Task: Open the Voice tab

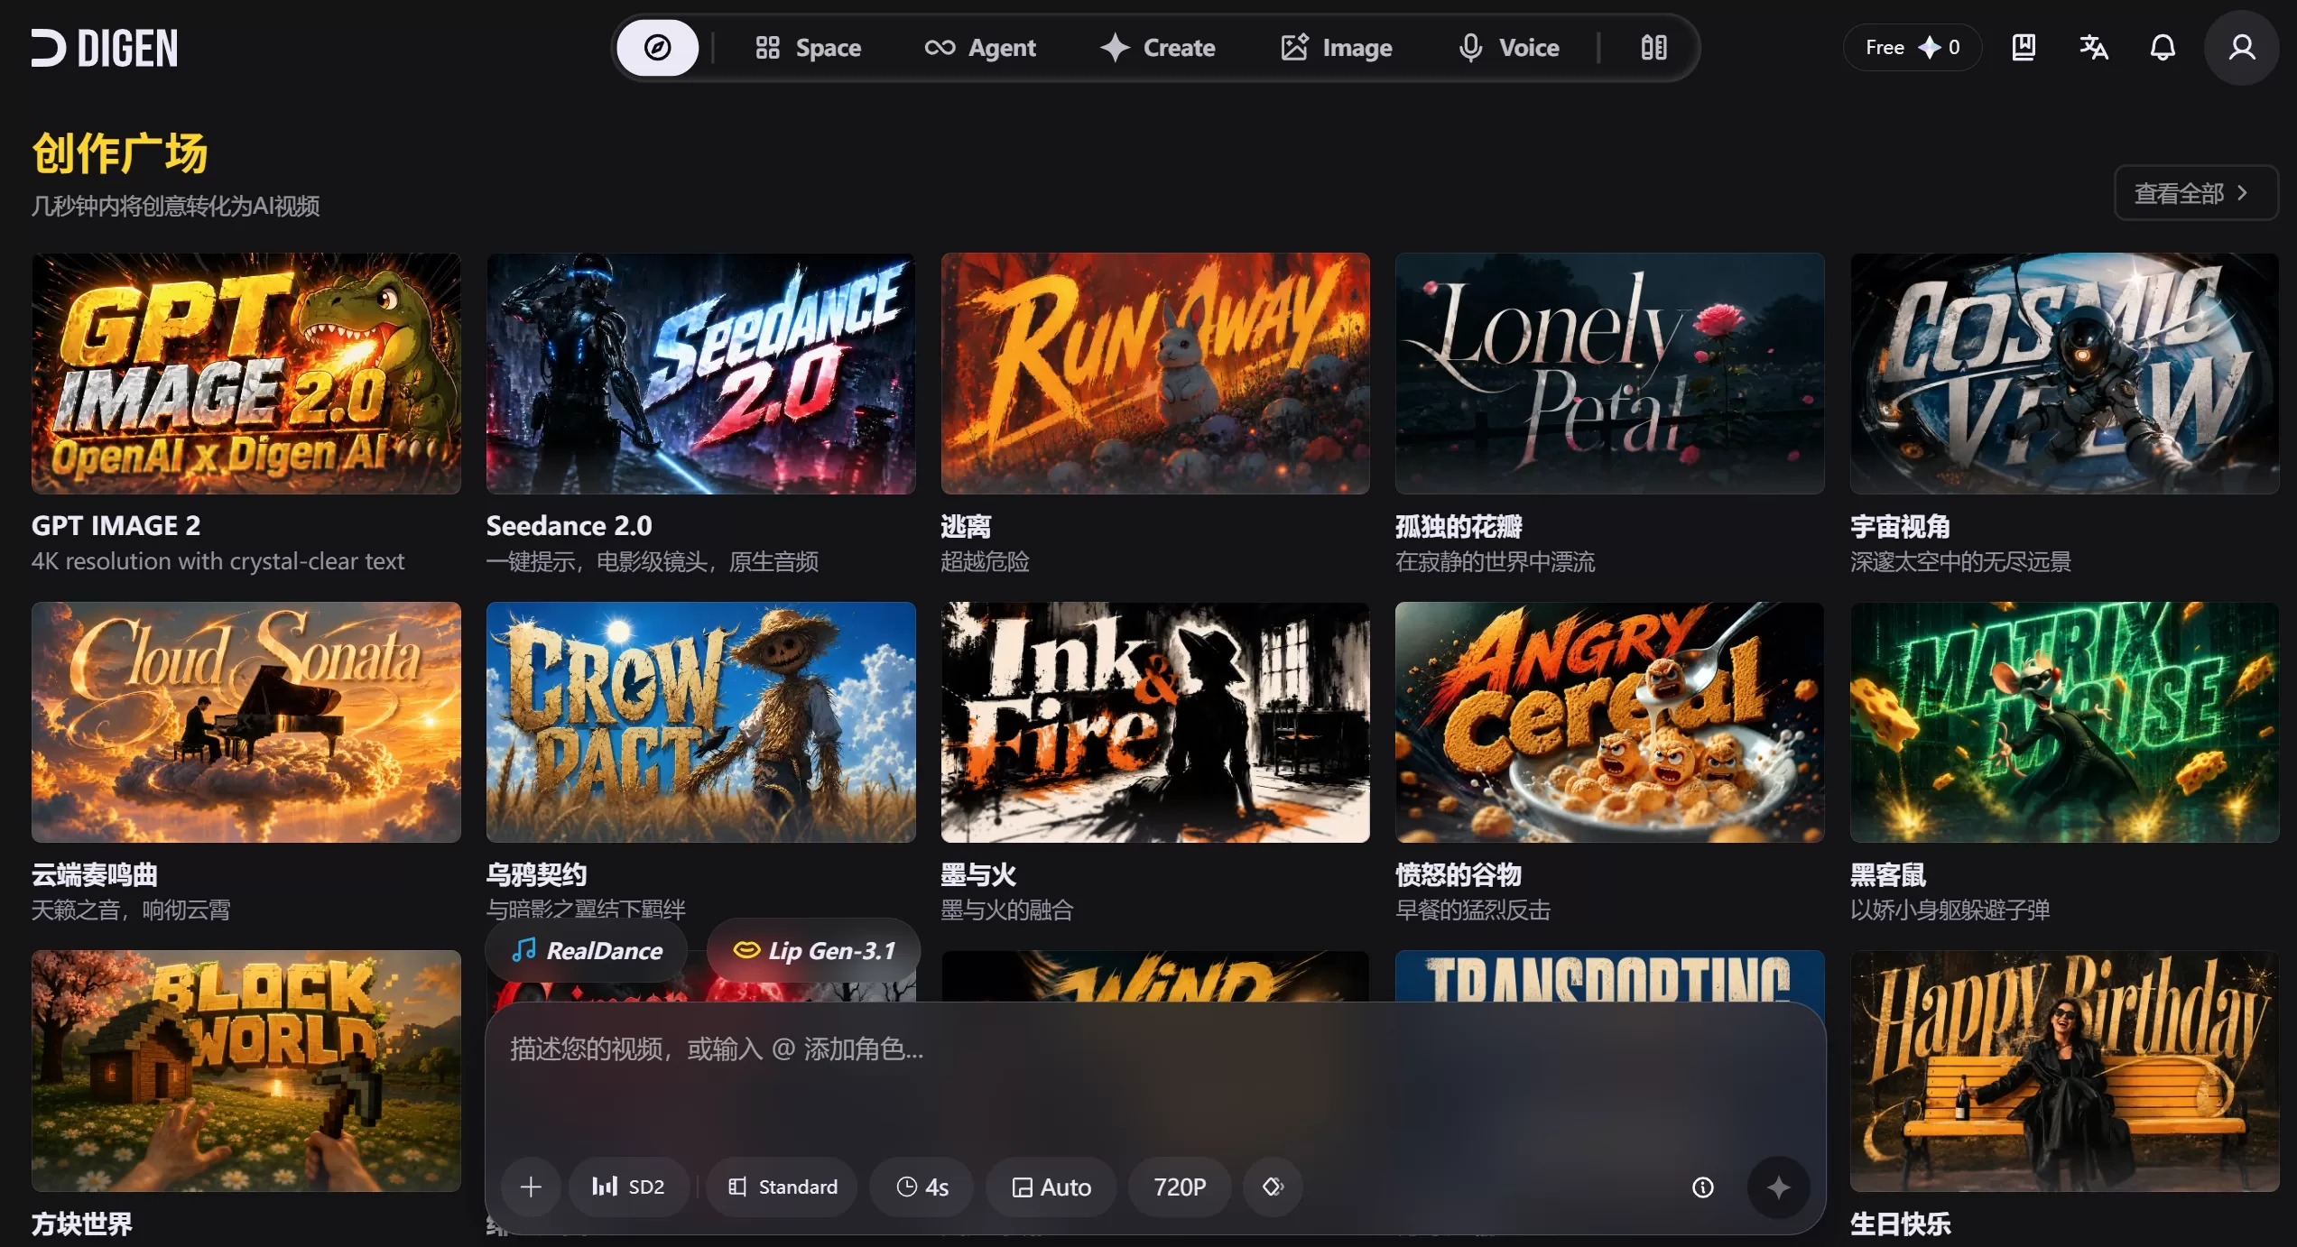Action: [x=1509, y=48]
